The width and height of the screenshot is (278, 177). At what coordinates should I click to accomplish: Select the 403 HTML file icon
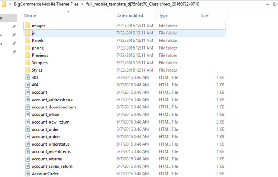(x=28, y=77)
